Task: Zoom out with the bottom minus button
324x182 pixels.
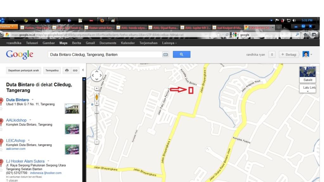Action: [x=97, y=142]
